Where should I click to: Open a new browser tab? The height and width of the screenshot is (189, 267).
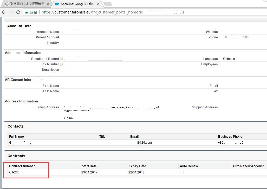point(108,4)
